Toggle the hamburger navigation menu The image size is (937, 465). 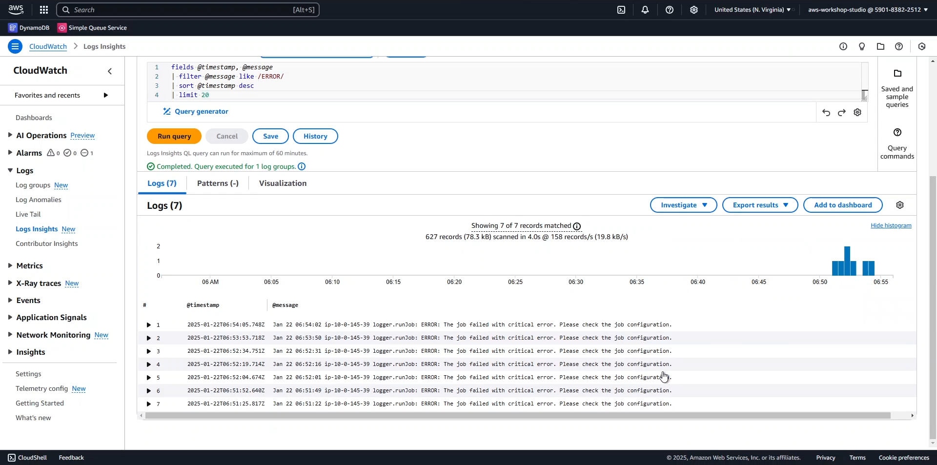click(x=15, y=46)
